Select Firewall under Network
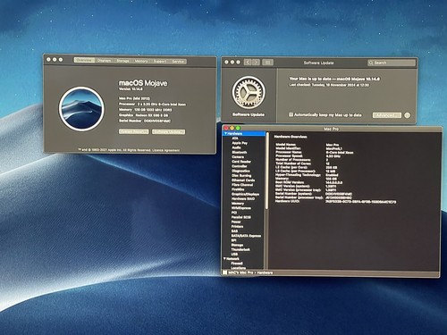Screen dimensions: 447x335 point(237,264)
